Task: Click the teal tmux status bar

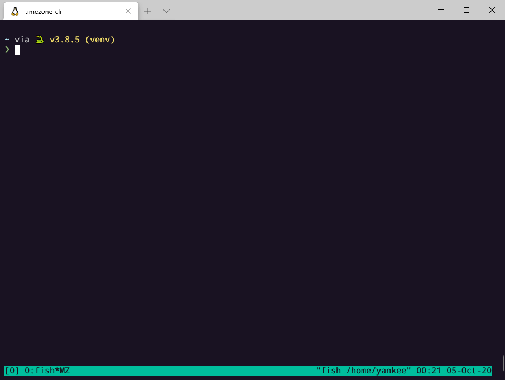Action: (223, 370)
